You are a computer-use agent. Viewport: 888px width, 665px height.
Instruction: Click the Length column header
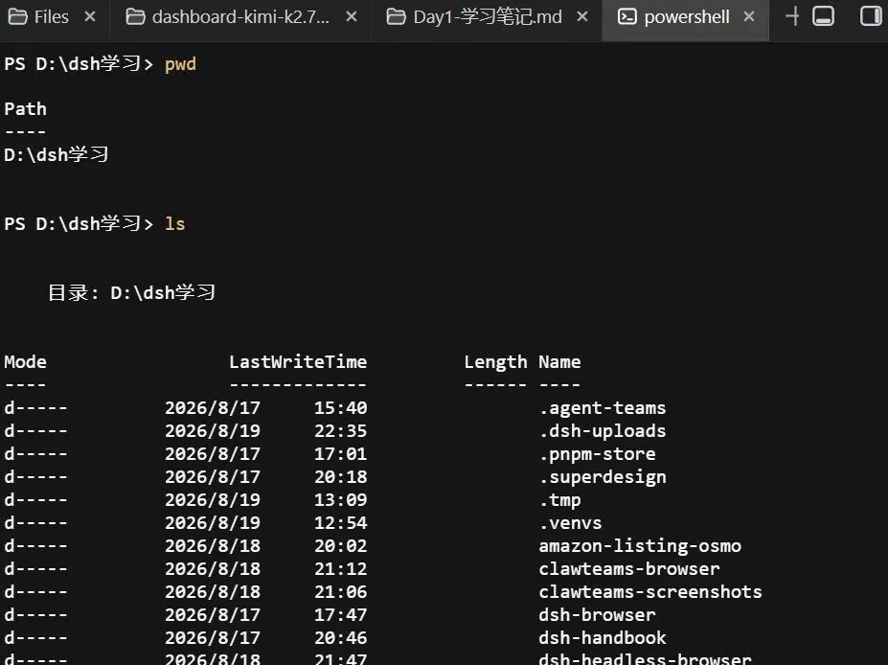pos(495,362)
